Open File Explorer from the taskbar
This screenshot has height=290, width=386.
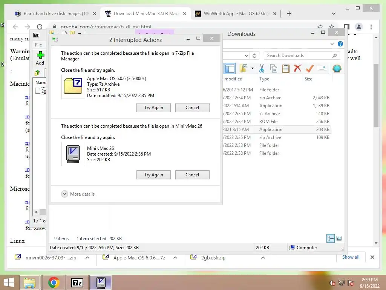tap(29, 282)
